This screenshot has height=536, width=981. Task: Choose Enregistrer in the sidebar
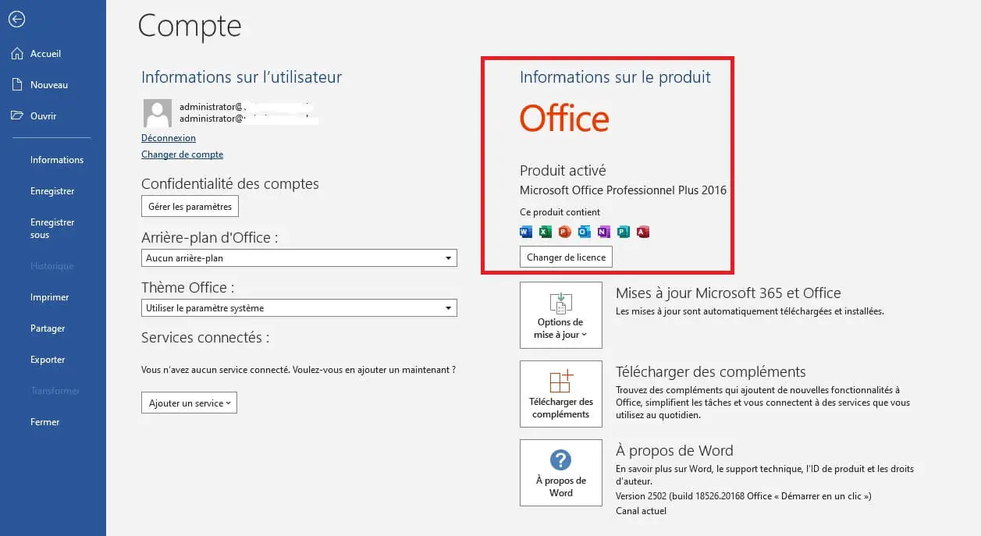click(x=52, y=191)
